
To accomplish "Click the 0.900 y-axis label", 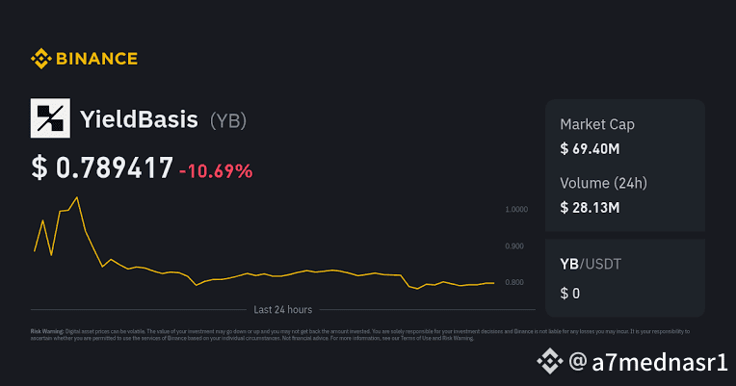I will [x=515, y=246].
